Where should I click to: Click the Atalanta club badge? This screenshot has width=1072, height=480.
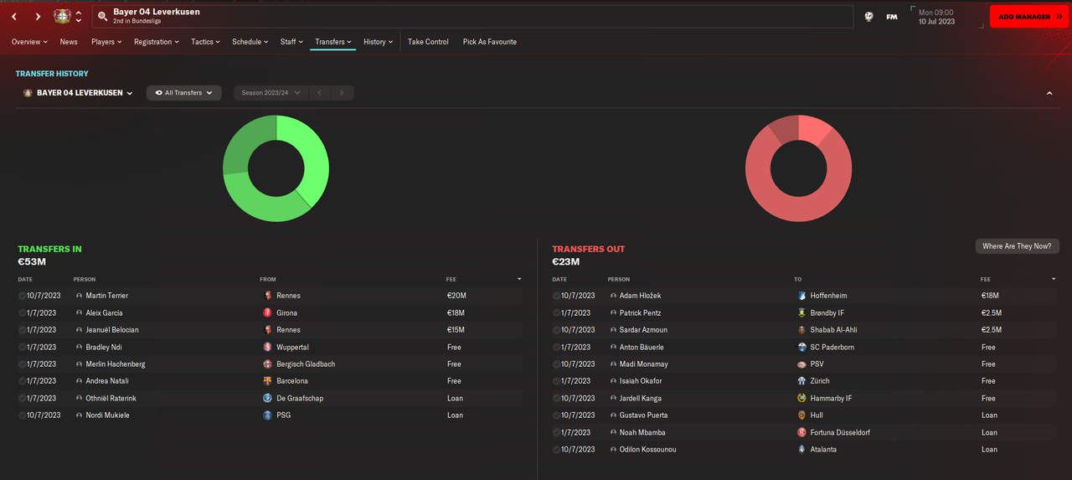point(802,450)
